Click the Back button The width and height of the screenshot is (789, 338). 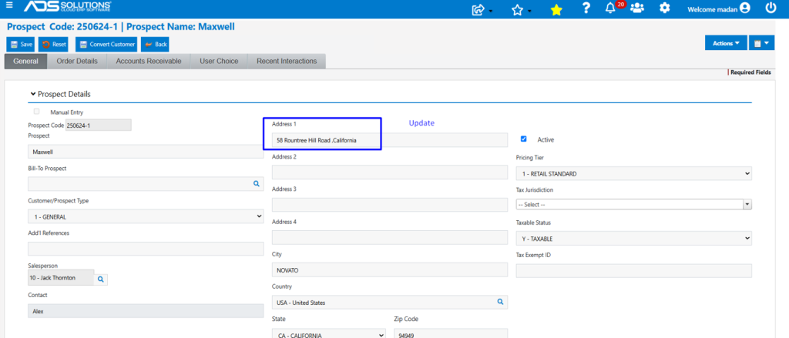pos(155,44)
